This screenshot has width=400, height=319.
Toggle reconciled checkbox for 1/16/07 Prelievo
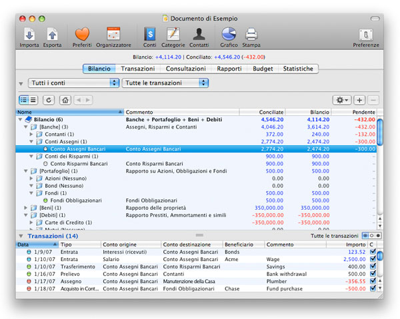373,274
